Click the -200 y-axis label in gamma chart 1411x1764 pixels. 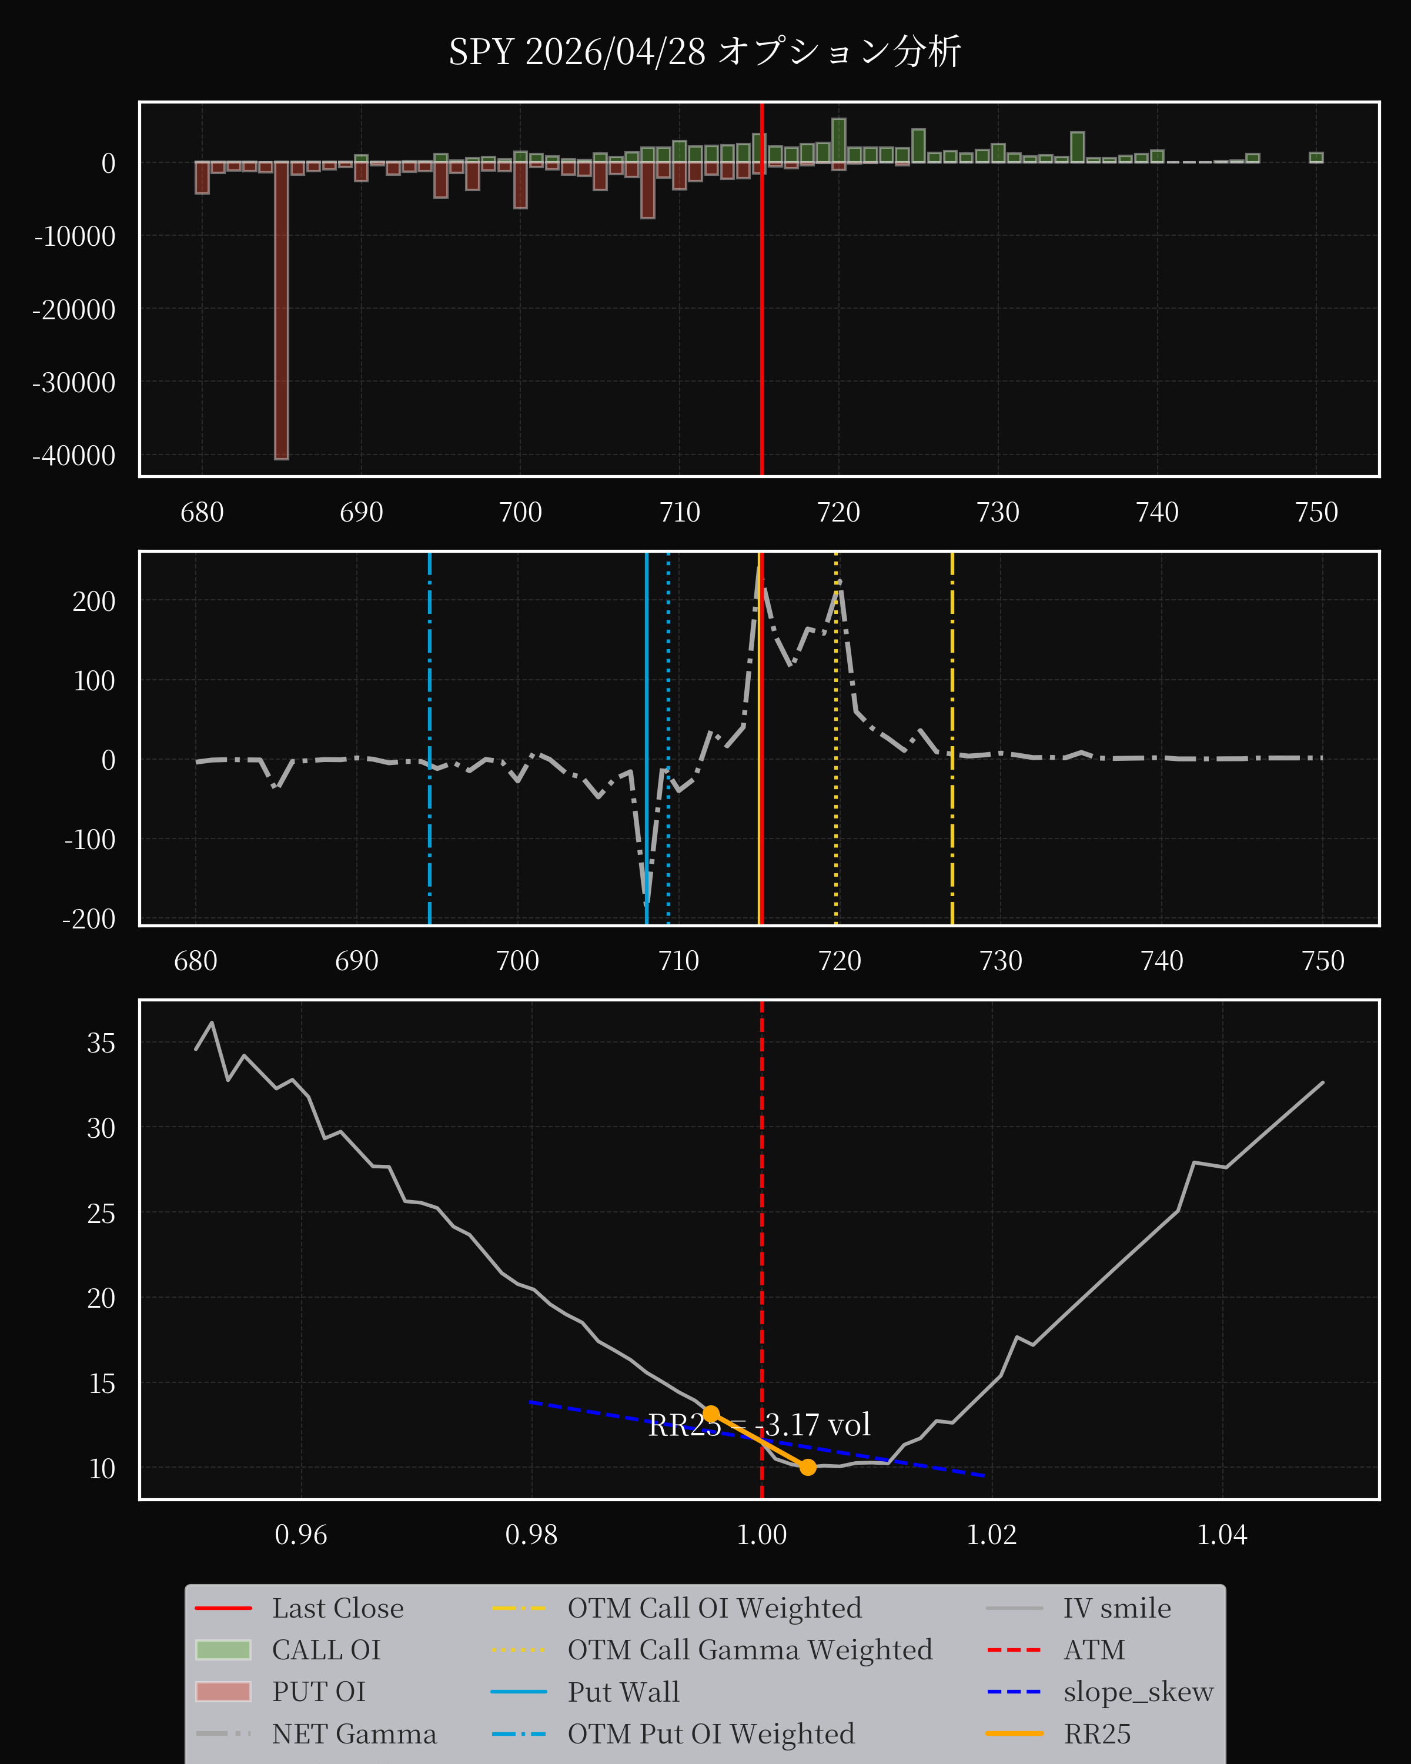(x=88, y=919)
